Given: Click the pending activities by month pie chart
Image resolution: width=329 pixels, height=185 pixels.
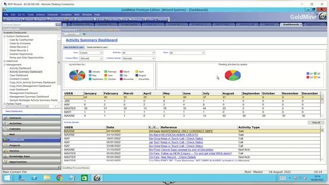Looking at the screenshot, I should click(77, 75).
